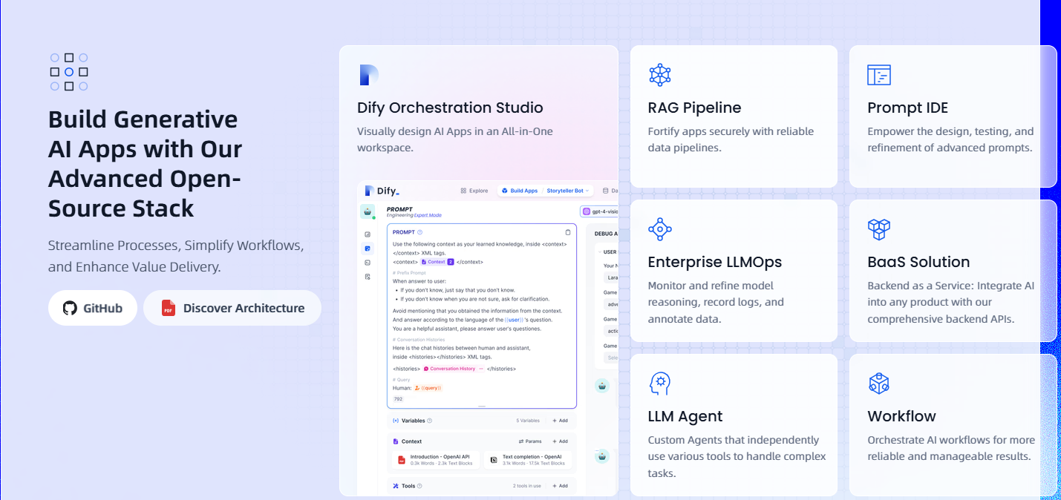1061x500 pixels.
Task: Click "Fortify apps securely" description text
Action: tap(731, 139)
